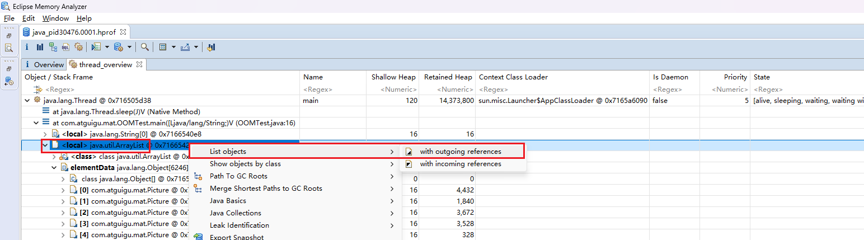
Task: Click the Name column regex filter field
Action: (x=334, y=89)
